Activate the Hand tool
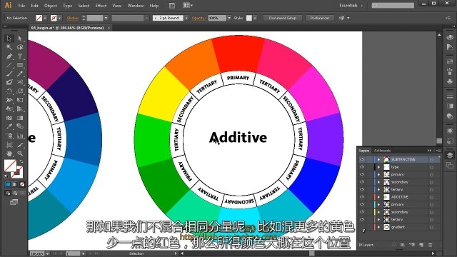The height and width of the screenshot is (257, 457). (9, 153)
